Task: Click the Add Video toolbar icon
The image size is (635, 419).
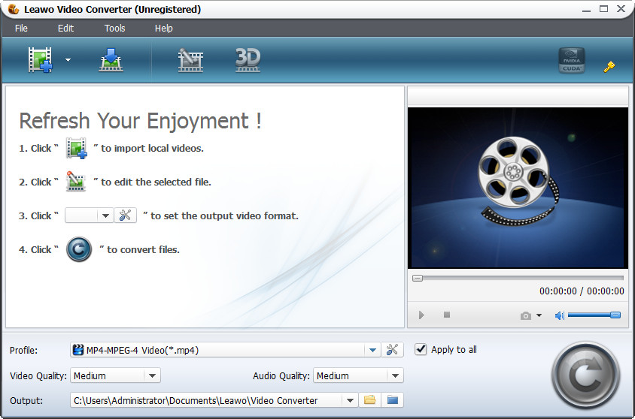Action: [x=41, y=60]
